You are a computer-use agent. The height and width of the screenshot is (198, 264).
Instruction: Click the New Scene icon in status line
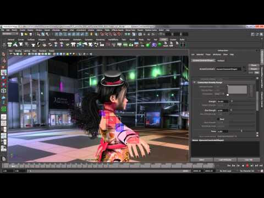[22, 34]
